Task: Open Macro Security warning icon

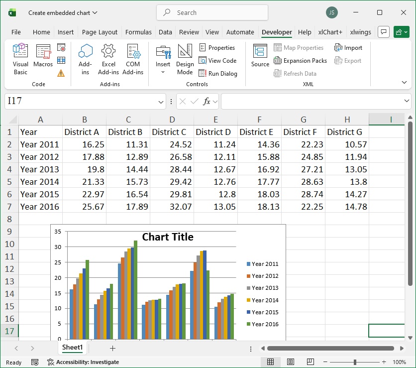Action: 61,73
